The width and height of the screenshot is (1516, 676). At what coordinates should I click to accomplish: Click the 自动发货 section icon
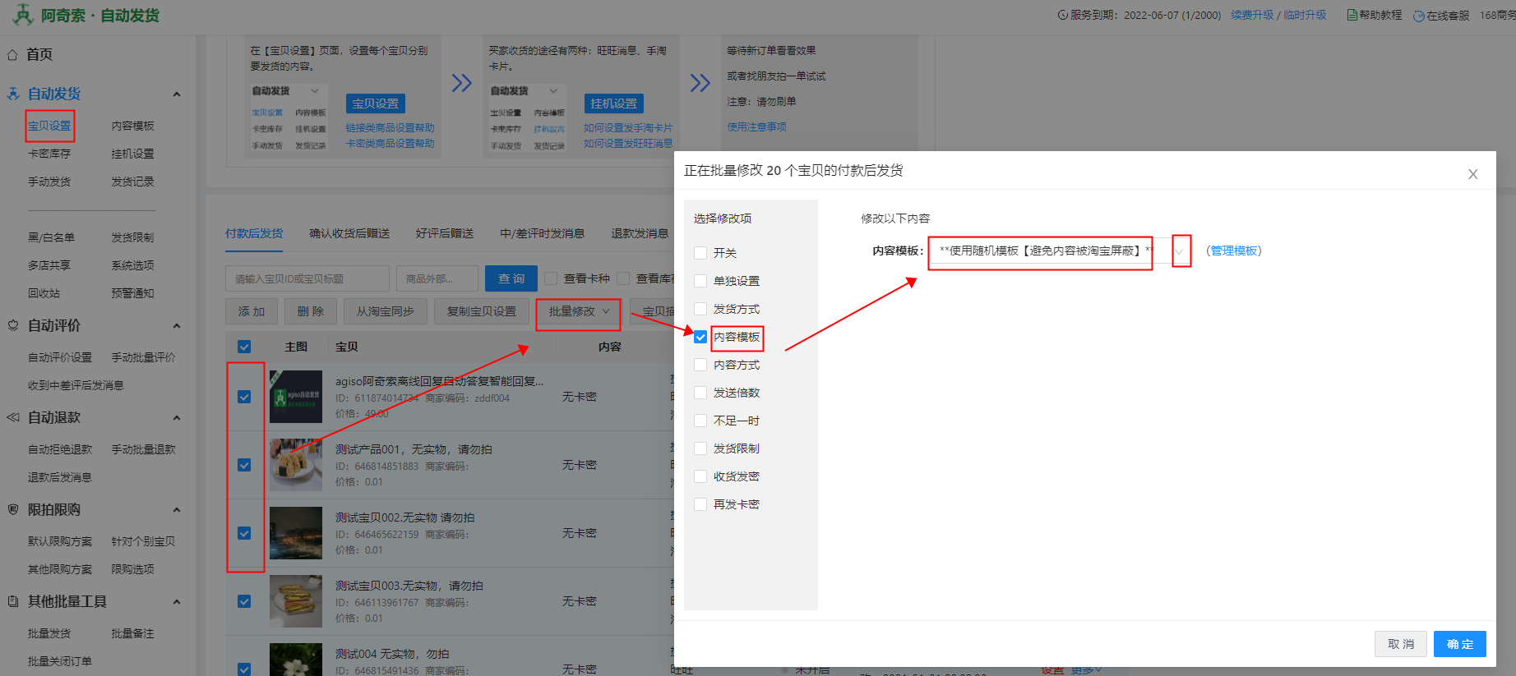pyautogui.click(x=13, y=94)
